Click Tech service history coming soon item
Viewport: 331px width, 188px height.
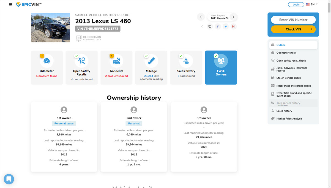(293, 103)
